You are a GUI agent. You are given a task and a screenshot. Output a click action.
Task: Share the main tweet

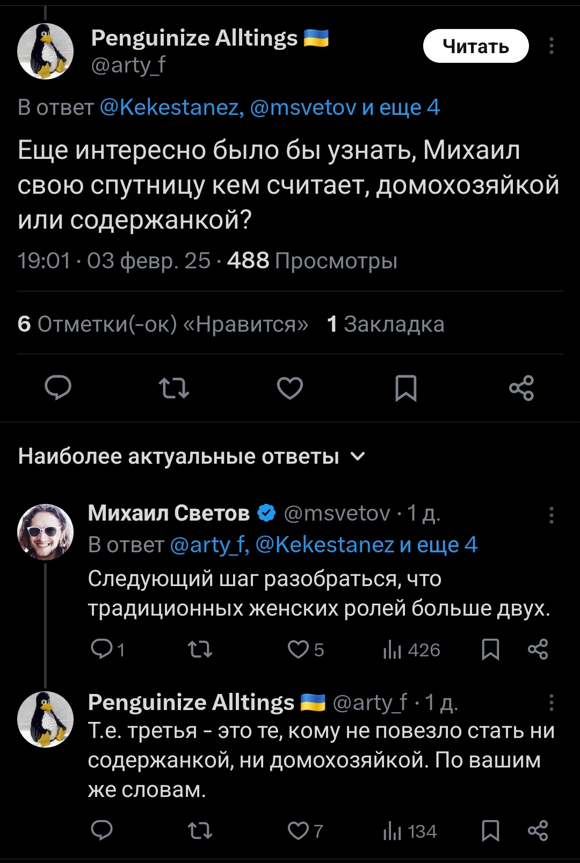pyautogui.click(x=521, y=388)
